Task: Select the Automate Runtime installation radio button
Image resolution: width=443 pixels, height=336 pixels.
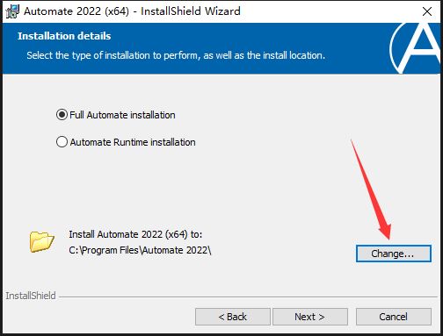Action: [62, 142]
